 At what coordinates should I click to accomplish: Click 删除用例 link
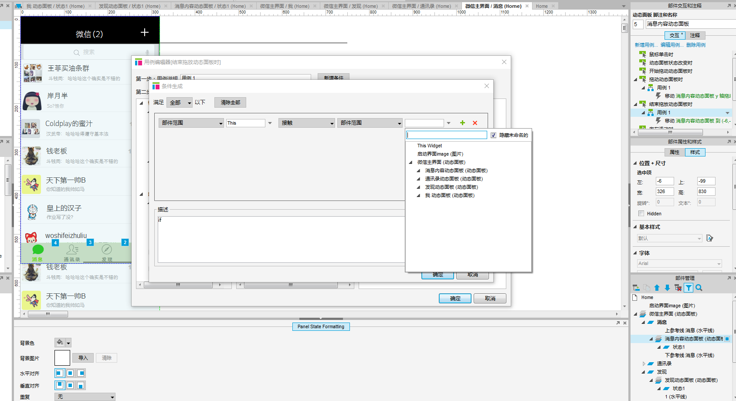pyautogui.click(x=696, y=45)
